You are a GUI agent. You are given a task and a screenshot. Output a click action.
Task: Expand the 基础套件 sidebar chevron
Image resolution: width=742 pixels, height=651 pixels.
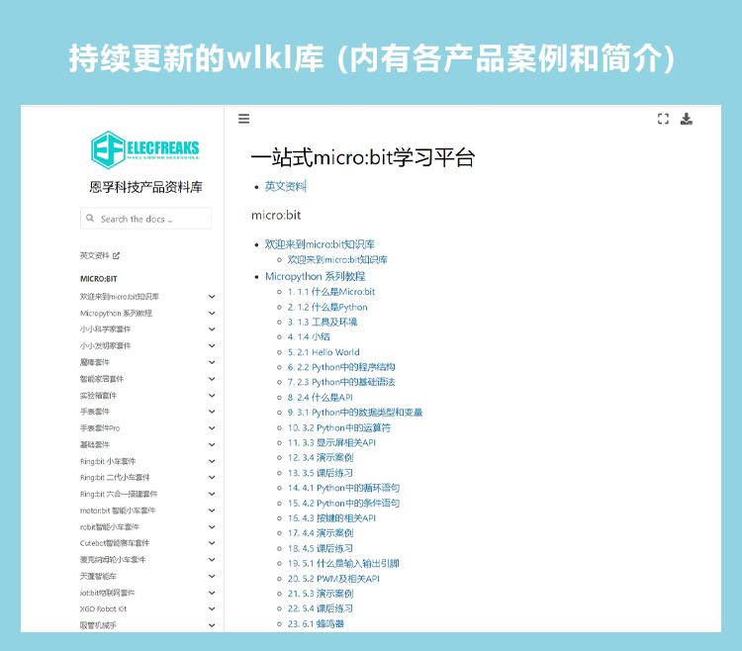click(x=212, y=445)
